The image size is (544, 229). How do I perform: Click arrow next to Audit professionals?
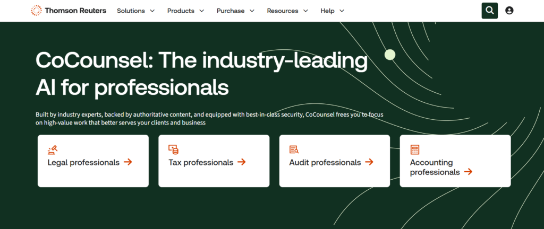coord(369,162)
